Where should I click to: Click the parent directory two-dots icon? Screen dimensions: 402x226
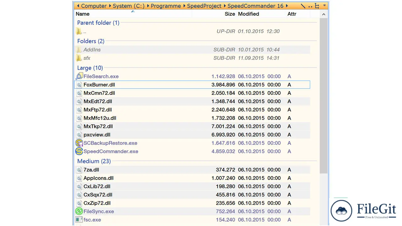click(310, 6)
